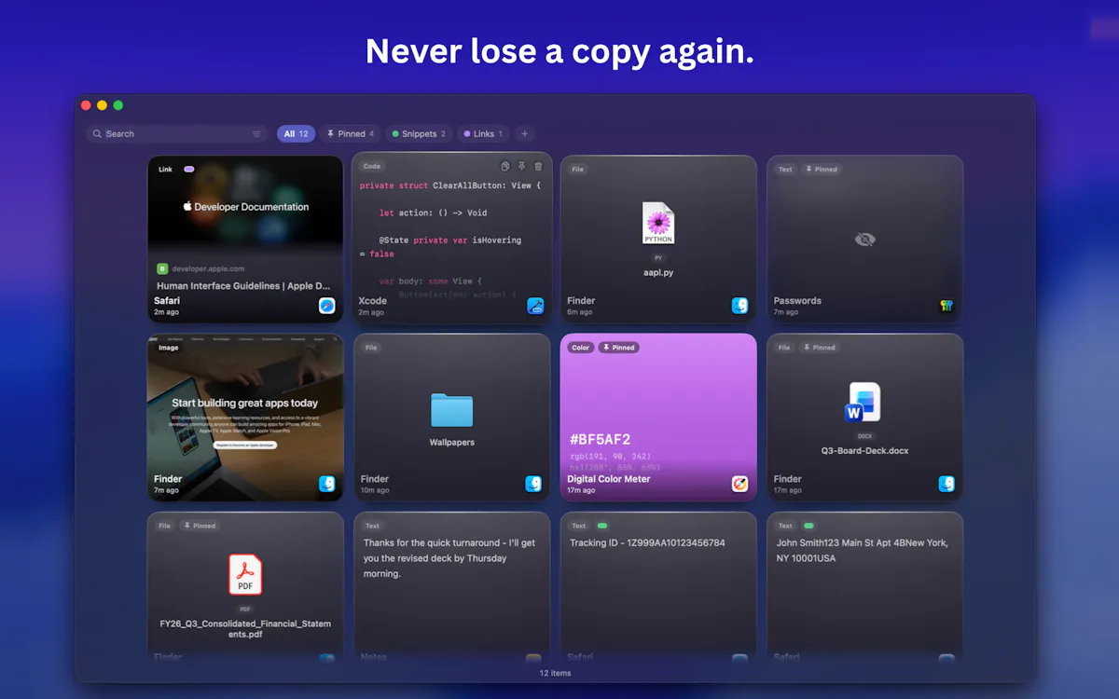This screenshot has height=699, width=1119.
Task: Click the green collection dot on the Tracking ID card
Action: click(601, 526)
